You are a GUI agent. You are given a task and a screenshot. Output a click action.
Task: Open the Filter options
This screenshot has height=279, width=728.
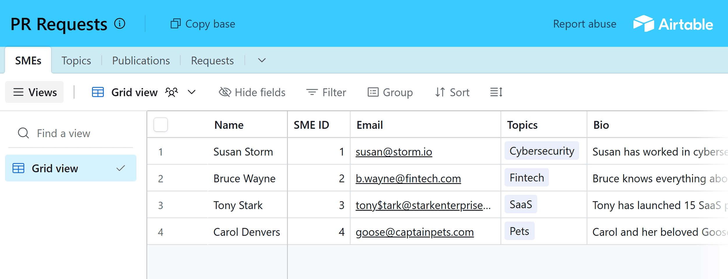point(326,92)
